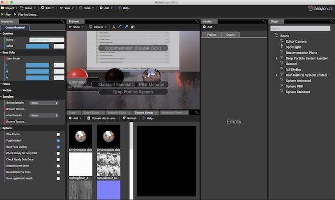Expand the Floats section in Inspector
This screenshot has width=335, height=200.
click(x=33, y=84)
